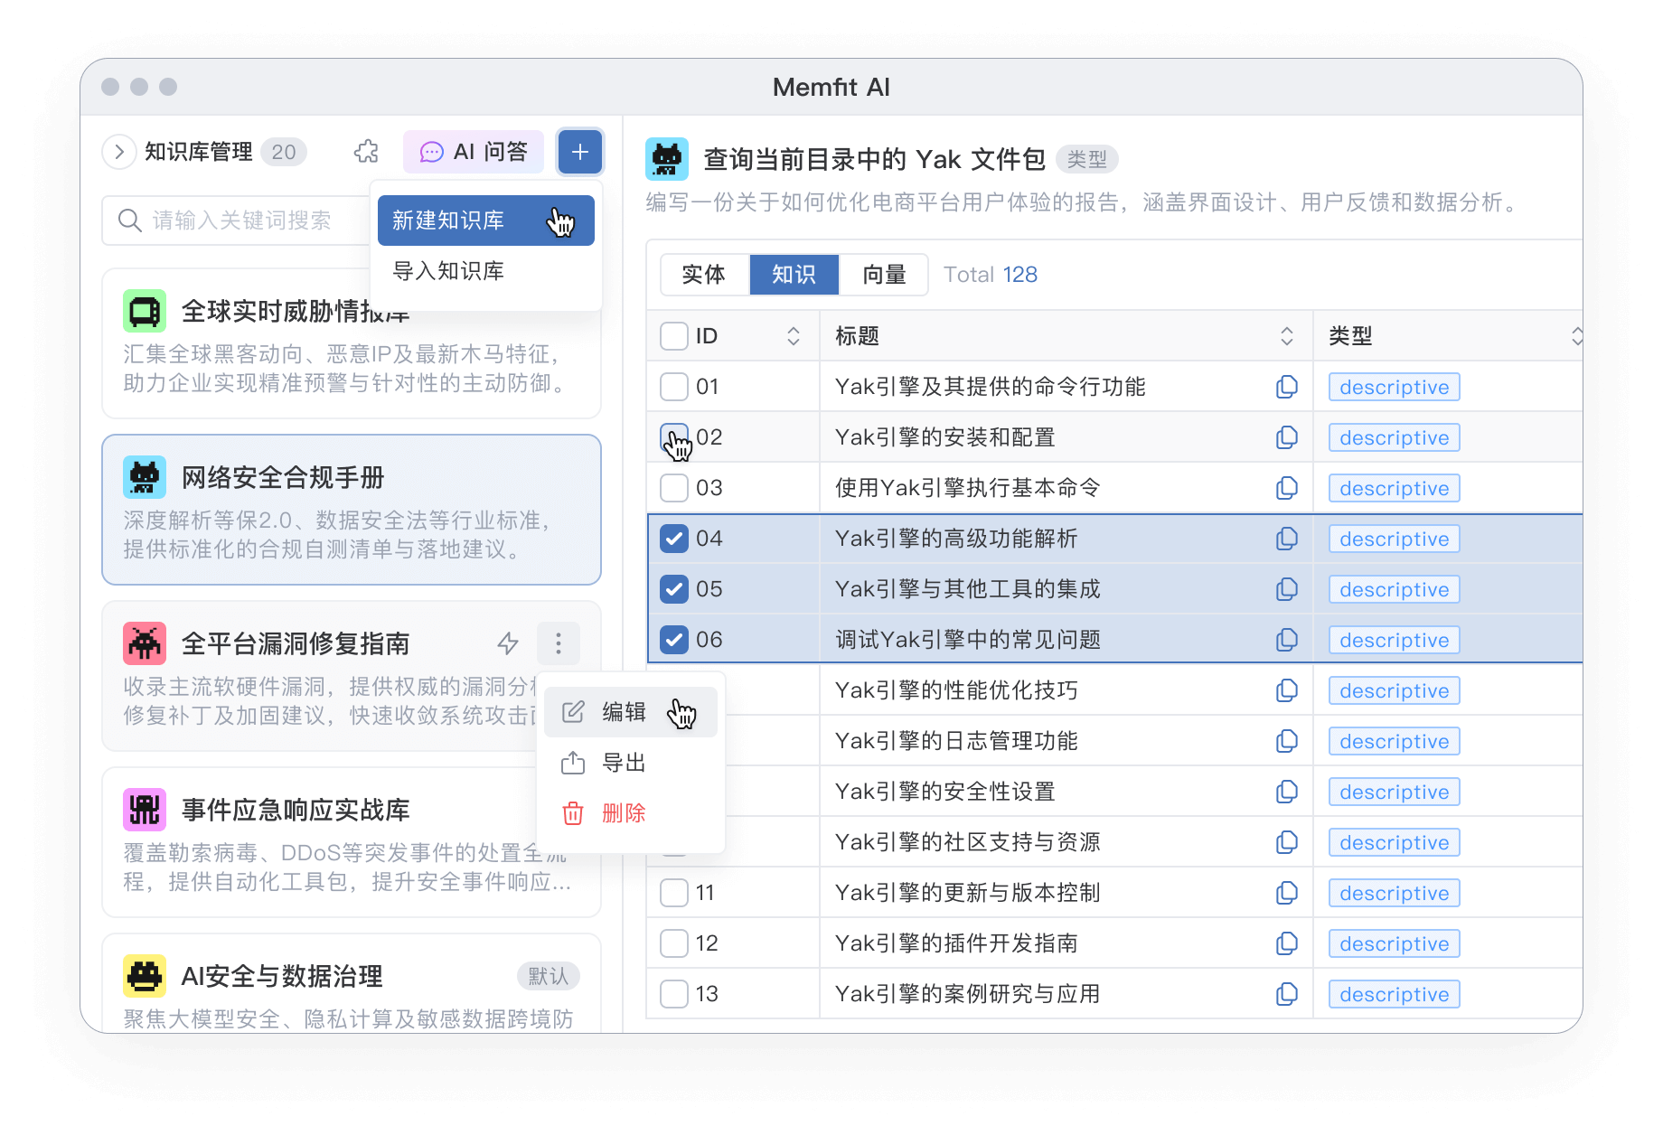The width and height of the screenshot is (1663, 1135).
Task: Open the three-dot menu on 全平台漏洞修复指南
Action: [559, 643]
